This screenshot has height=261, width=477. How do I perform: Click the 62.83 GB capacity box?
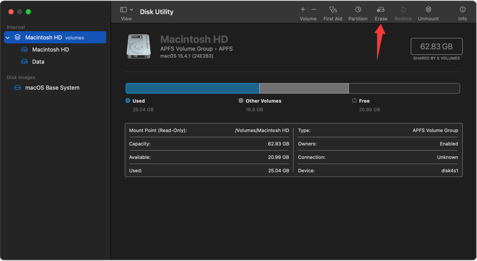point(436,46)
